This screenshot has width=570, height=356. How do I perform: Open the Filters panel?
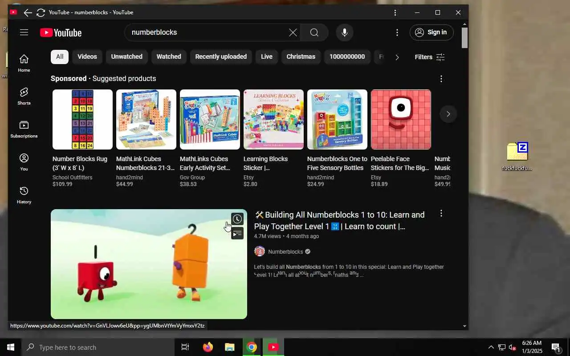click(x=430, y=57)
